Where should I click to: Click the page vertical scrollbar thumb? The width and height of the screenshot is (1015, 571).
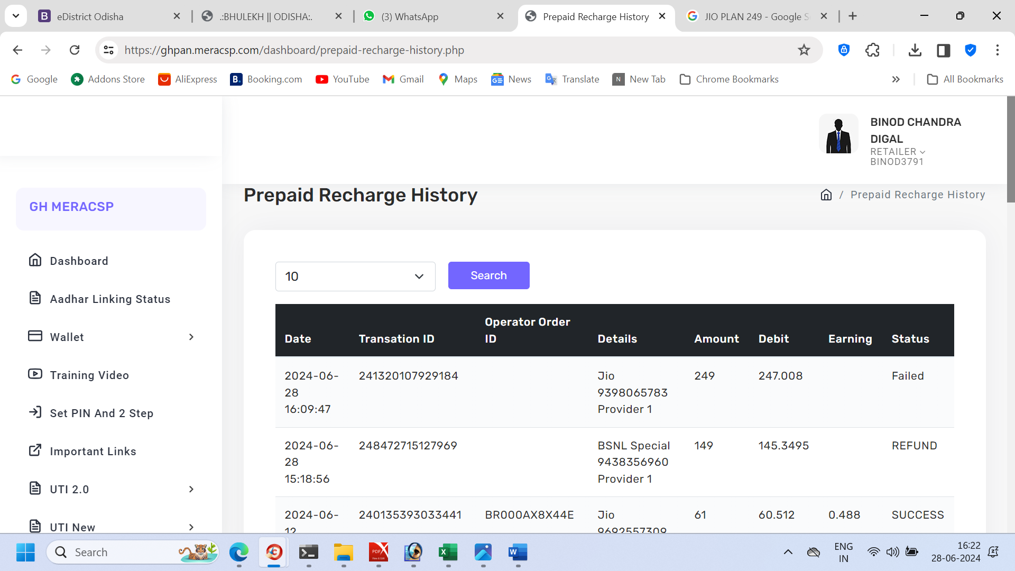point(1011,149)
